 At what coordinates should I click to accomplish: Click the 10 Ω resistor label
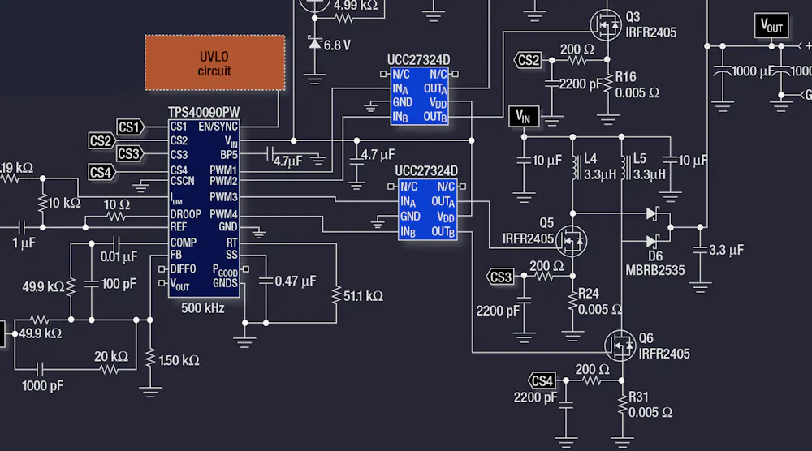(116, 204)
